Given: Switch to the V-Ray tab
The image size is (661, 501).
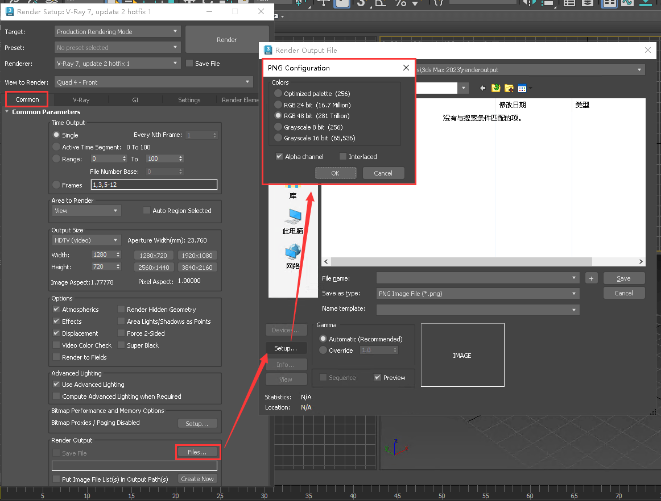Looking at the screenshot, I should pyautogui.click(x=81, y=100).
